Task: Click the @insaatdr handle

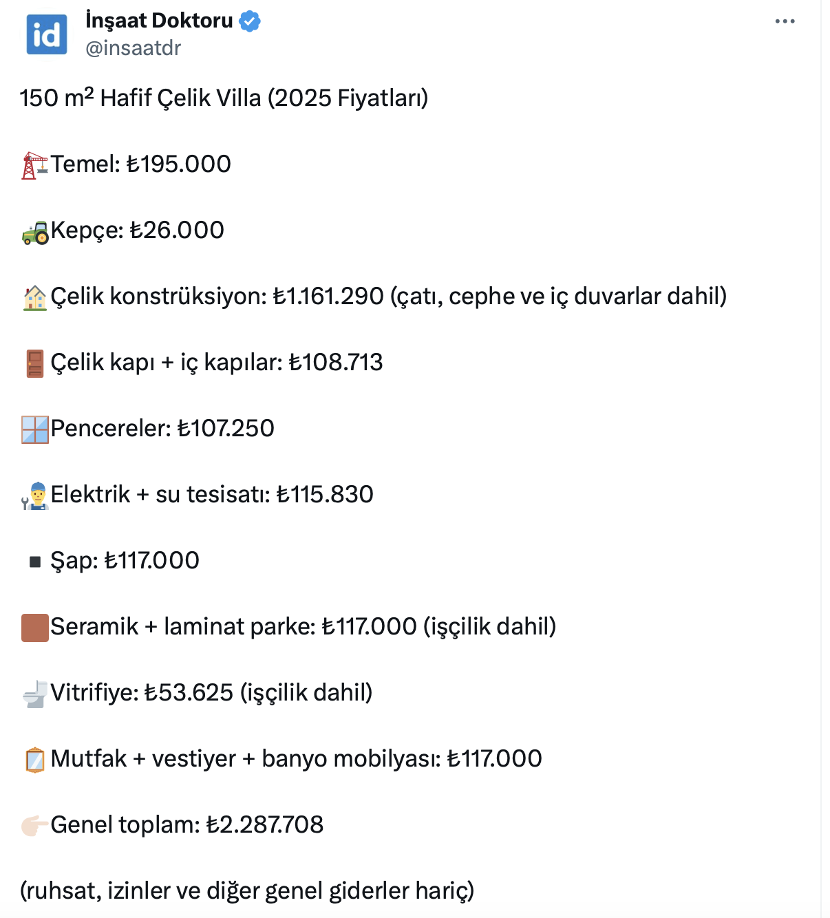Action: coord(133,48)
